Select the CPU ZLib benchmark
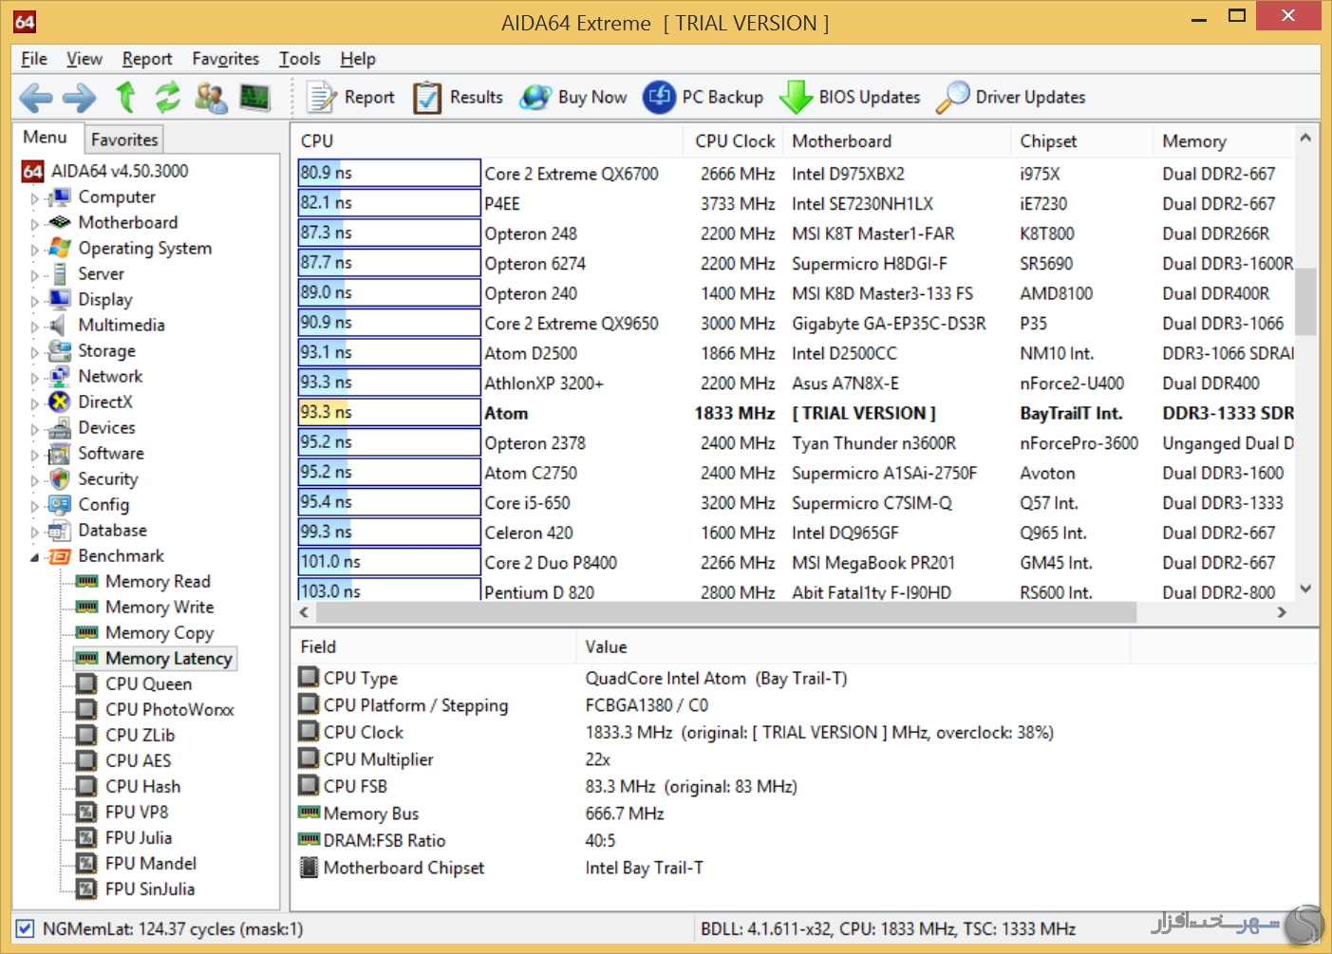1332x954 pixels. pos(140,735)
